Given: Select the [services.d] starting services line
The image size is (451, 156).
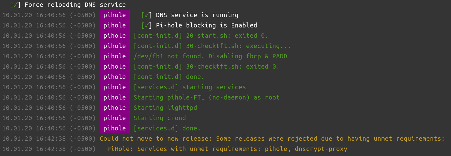Looking at the screenshot, I should point(190,87).
